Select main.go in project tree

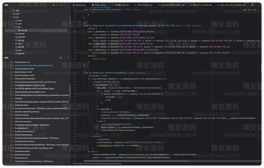pyautogui.click(x=24, y=30)
